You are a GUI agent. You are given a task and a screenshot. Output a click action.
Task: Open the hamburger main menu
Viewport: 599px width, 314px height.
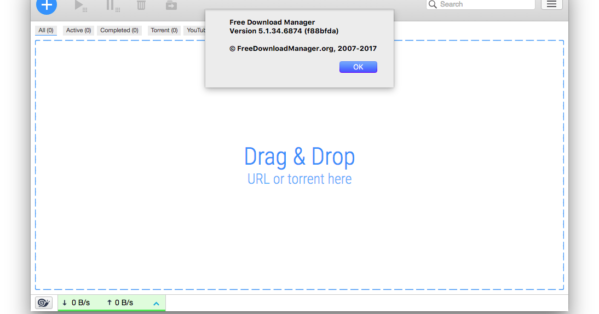551,4
